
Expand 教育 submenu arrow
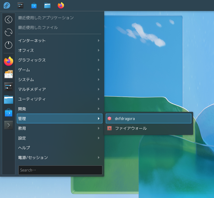pos(99,128)
